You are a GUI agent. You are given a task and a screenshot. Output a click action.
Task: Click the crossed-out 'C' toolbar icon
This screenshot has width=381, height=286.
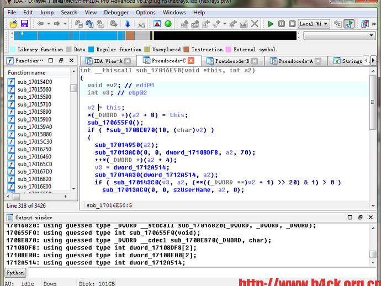point(337,24)
